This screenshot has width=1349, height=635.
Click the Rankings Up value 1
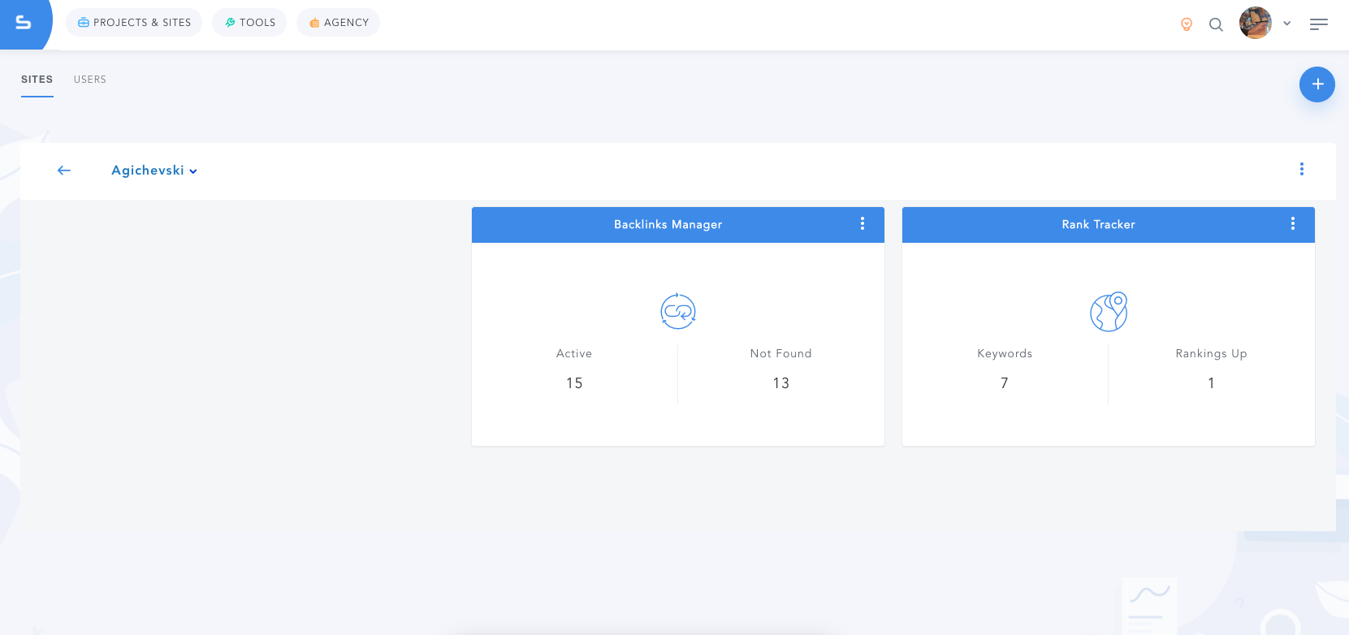point(1211,383)
